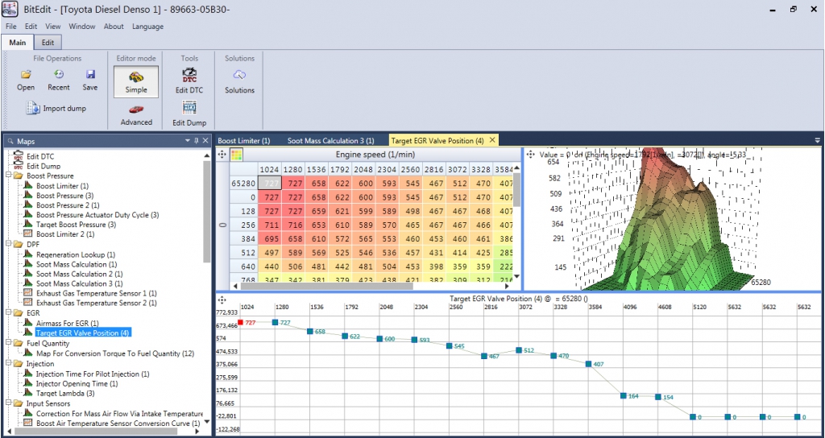Collapse the Fuel Quantity folder
This screenshot has width=825, height=438.
[x=9, y=343]
